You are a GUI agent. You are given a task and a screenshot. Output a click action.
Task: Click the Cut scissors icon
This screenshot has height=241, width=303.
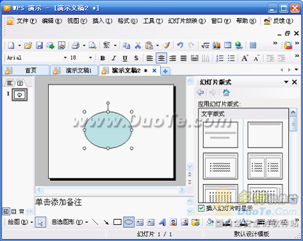coord(138,45)
